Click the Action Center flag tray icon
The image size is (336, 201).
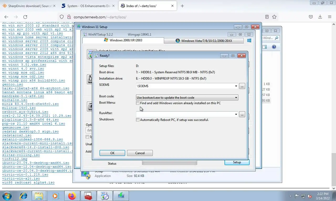(297, 196)
